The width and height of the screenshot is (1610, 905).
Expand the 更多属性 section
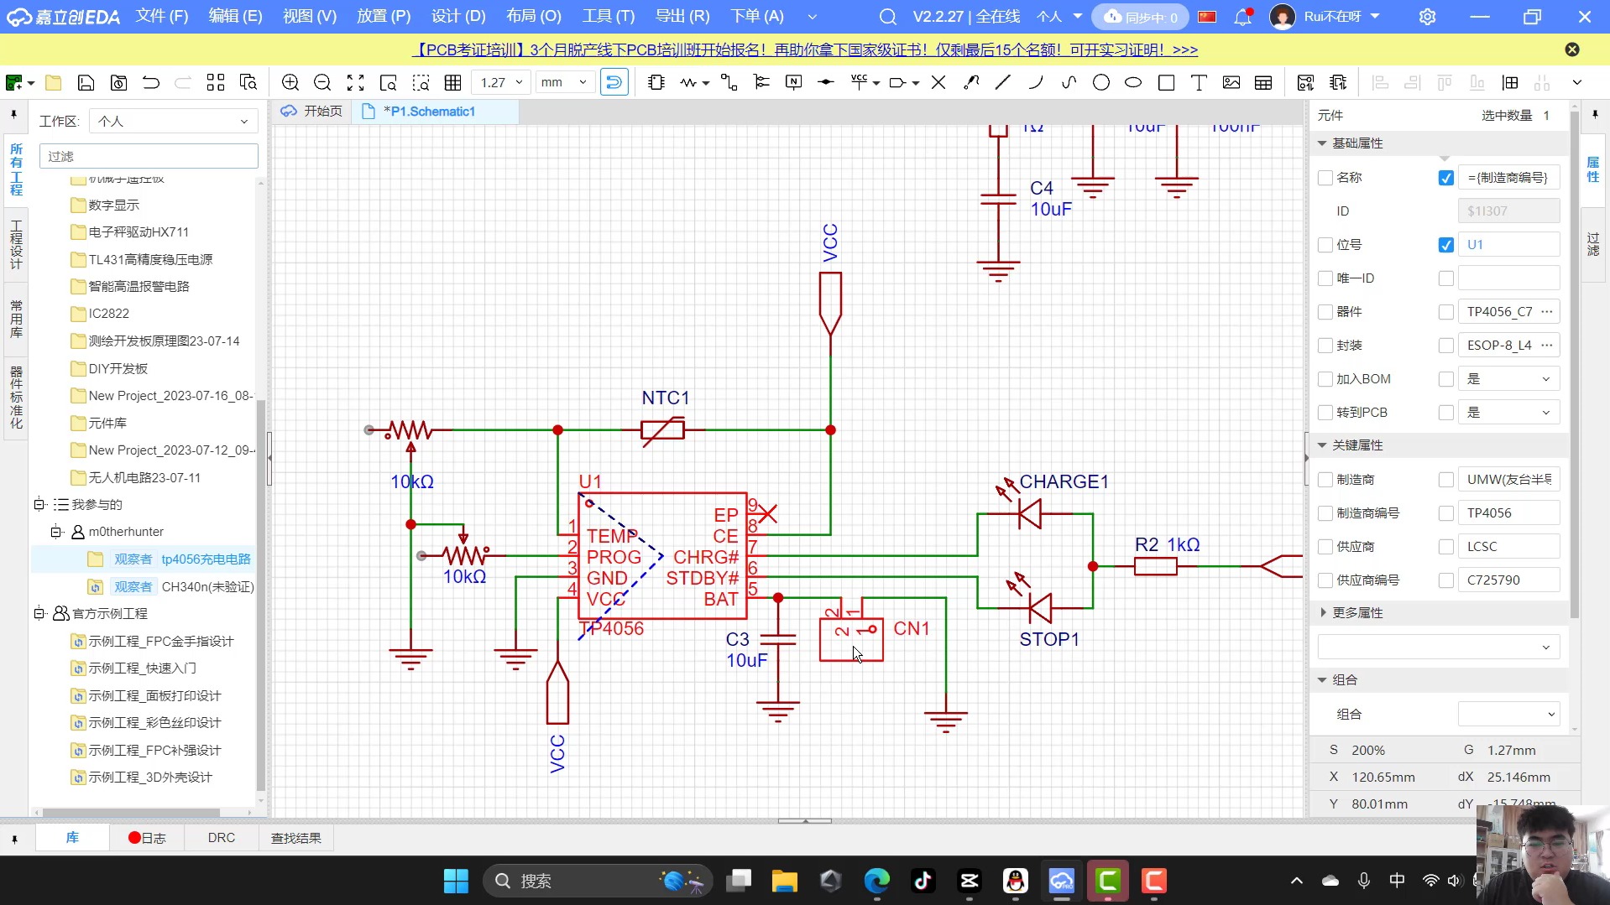1323,613
